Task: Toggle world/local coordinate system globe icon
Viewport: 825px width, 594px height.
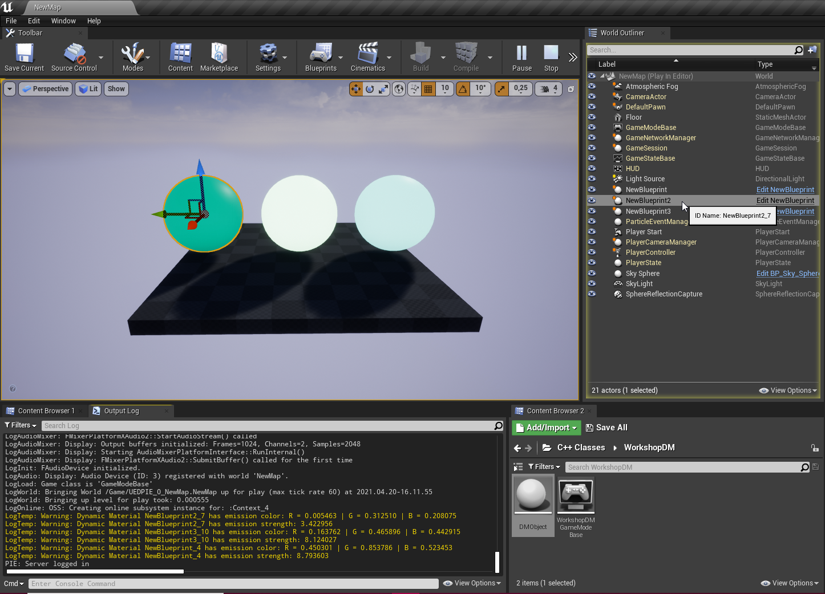Action: tap(399, 89)
